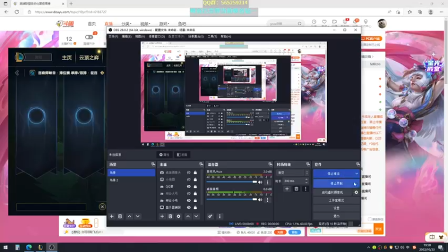This screenshot has width=448, height=252.
Task: Open the 帮助(H) menu in OBS
Action: (226, 36)
